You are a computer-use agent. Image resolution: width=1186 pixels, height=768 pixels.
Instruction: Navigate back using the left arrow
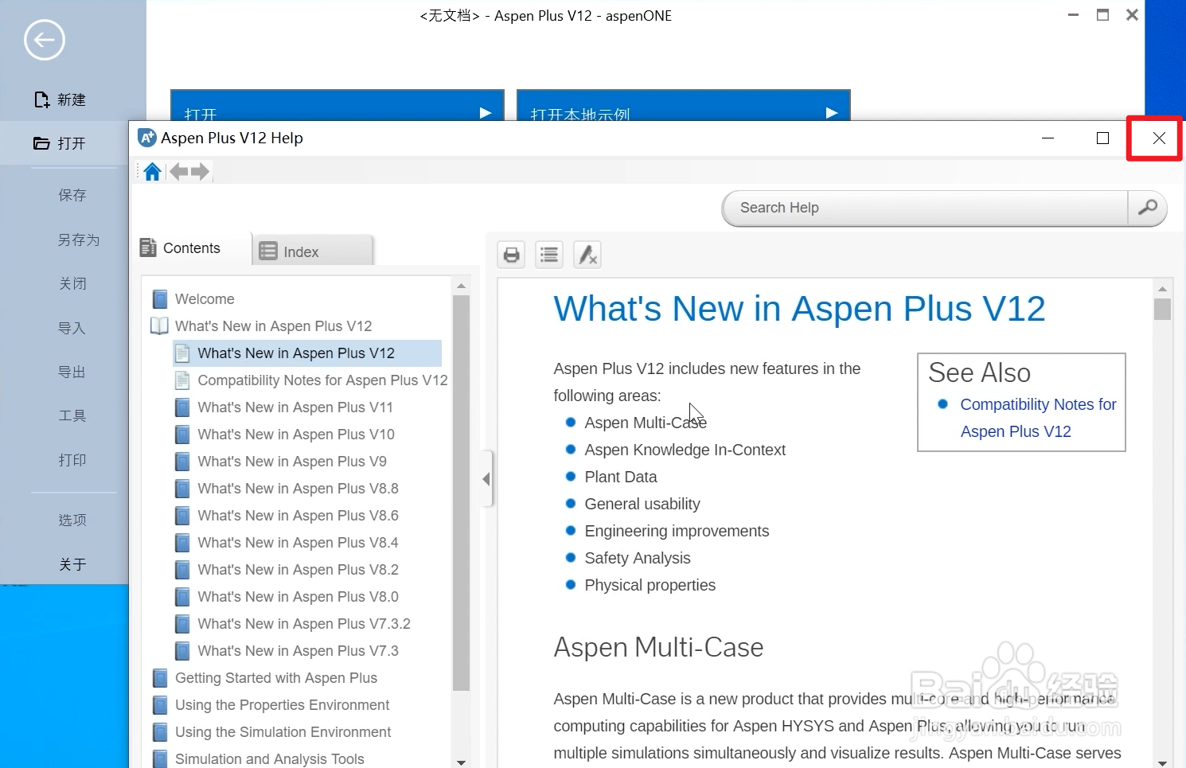tap(178, 170)
